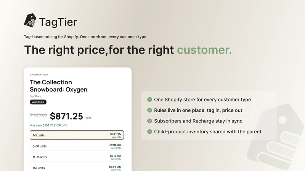Click the check icon beside Subscribers and Recharge
The image size is (305, 171).
click(149, 121)
